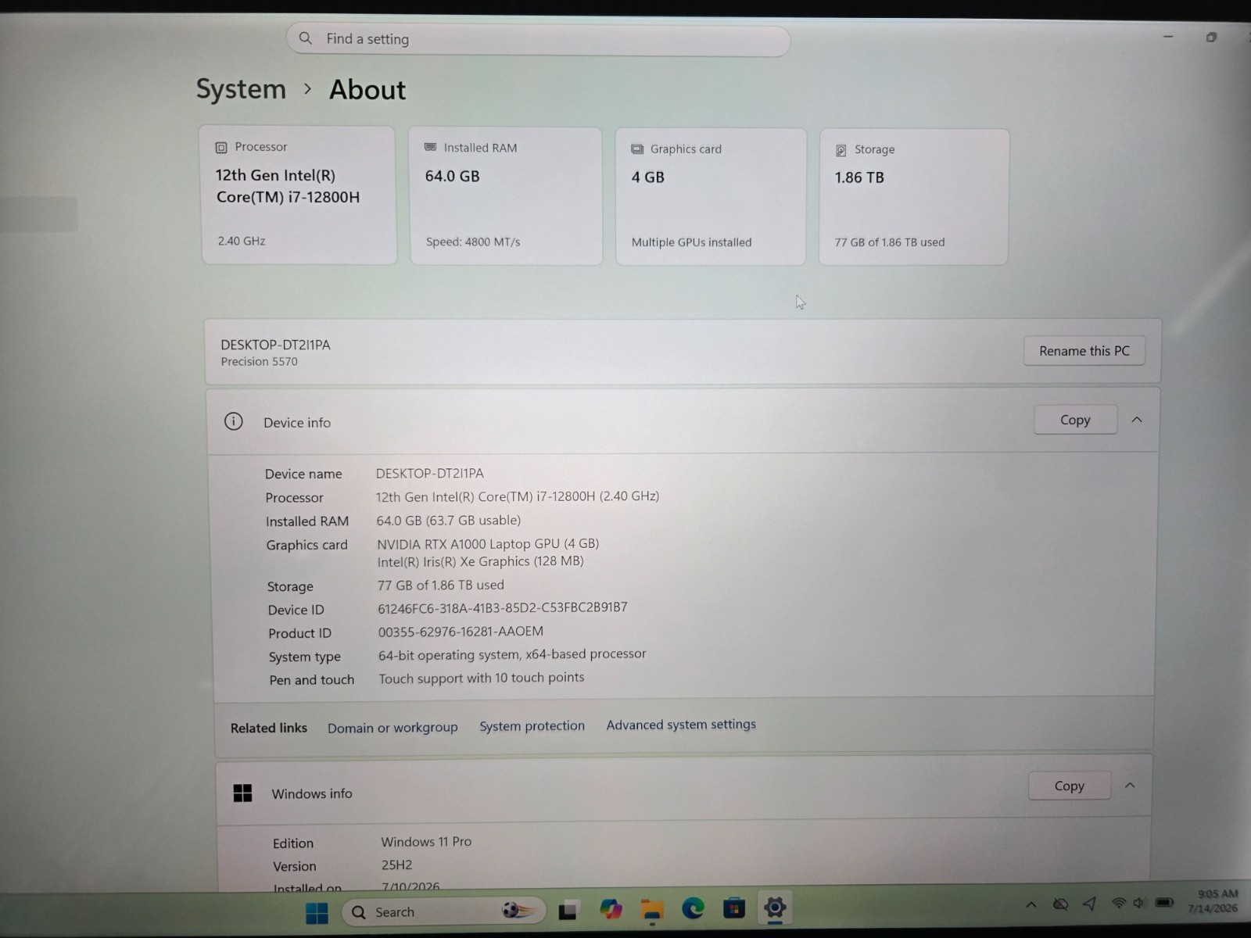Restore down the Settings window
This screenshot has width=1251, height=938.
1211,37
